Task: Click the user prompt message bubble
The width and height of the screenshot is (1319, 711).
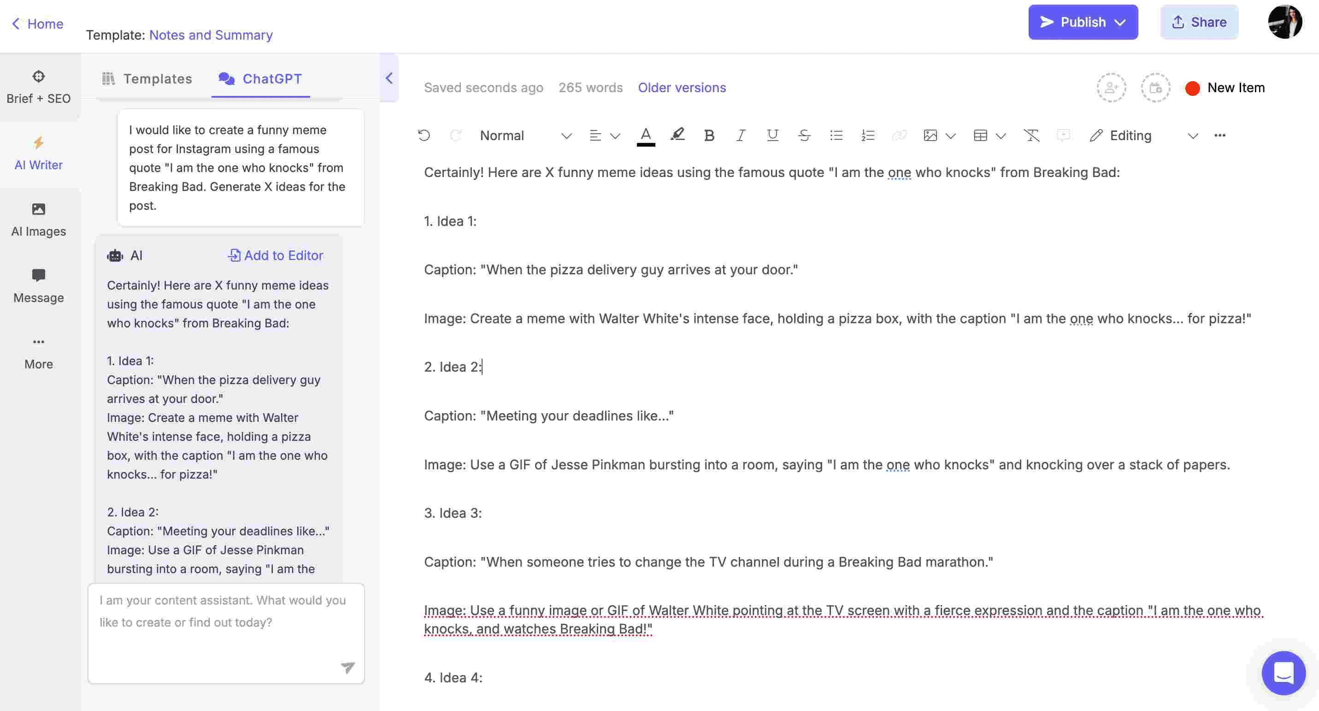Action: pyautogui.click(x=241, y=167)
